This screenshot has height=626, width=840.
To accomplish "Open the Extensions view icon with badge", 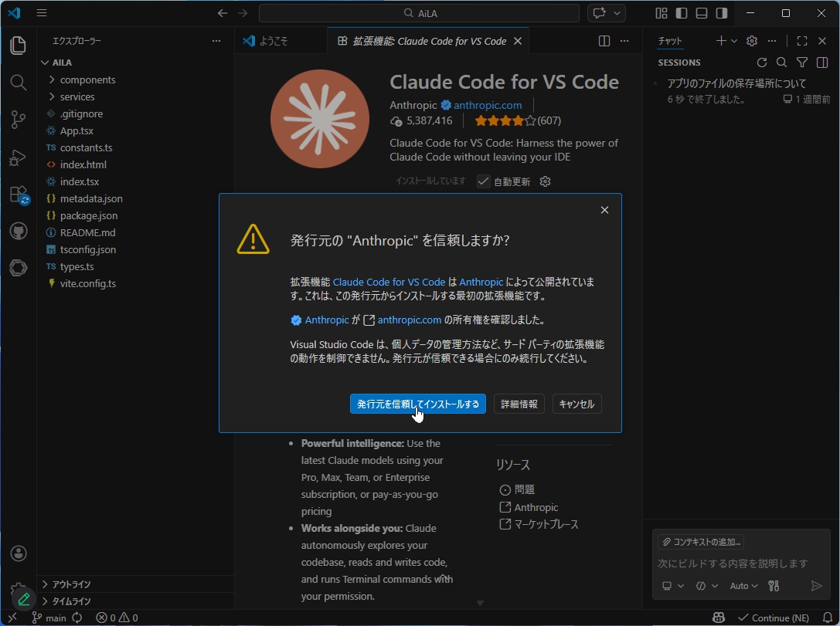I will pos(18,194).
